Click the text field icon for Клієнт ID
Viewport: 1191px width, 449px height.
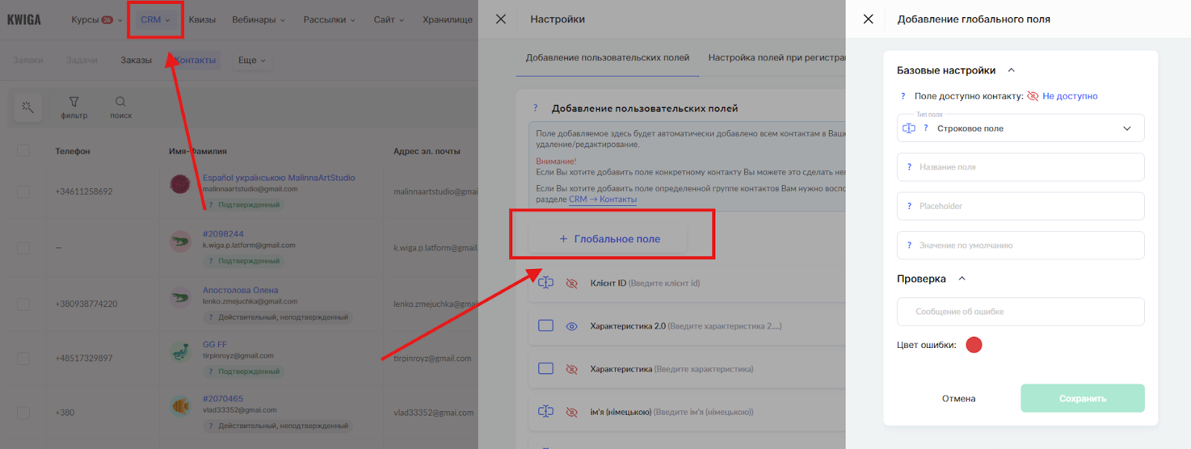[x=546, y=282]
